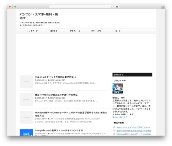
Task: Open the はじめに menu item
Action: (x=54, y=31)
